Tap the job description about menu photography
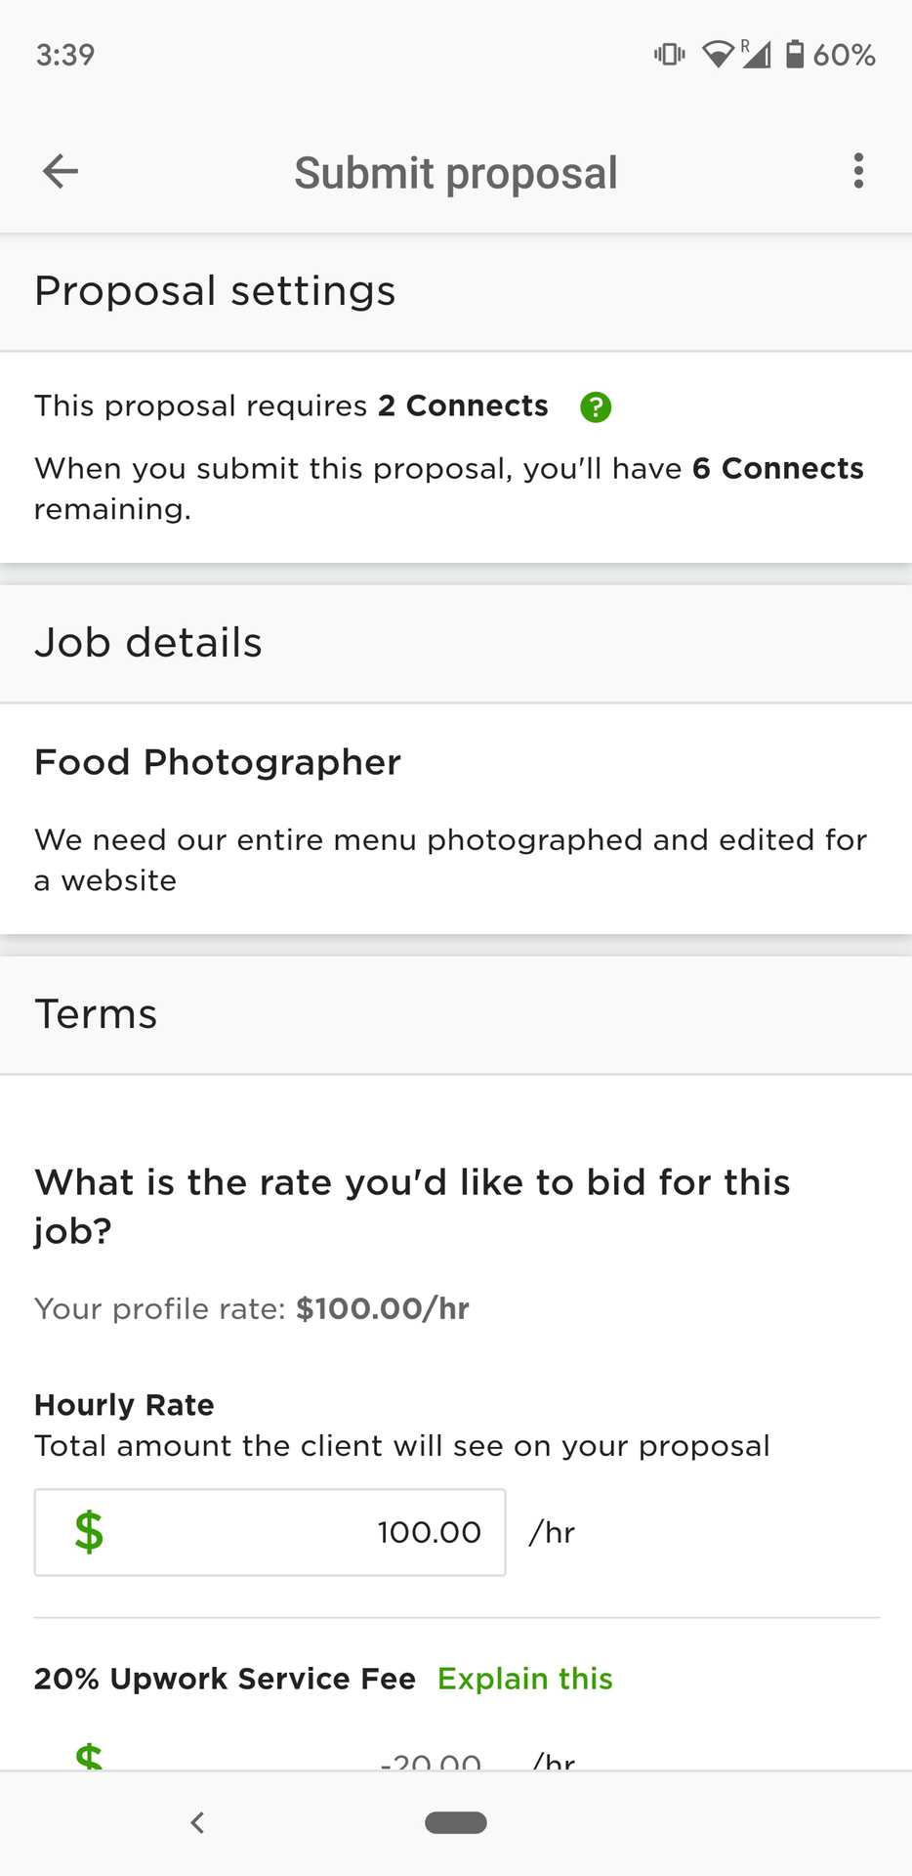The width and height of the screenshot is (912, 1876). pos(450,860)
